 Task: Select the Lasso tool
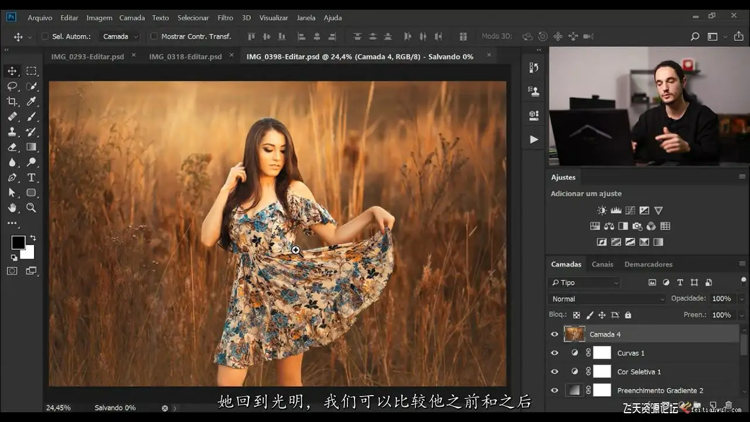click(x=12, y=87)
